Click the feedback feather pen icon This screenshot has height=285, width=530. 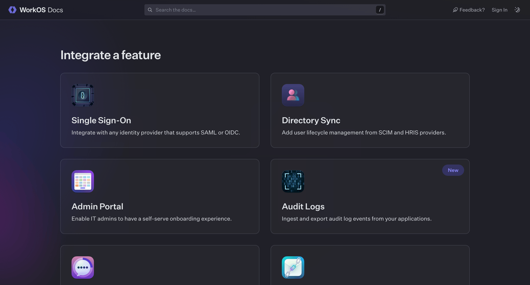[455, 10]
